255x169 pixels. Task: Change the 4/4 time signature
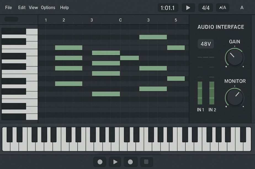[x=206, y=8]
